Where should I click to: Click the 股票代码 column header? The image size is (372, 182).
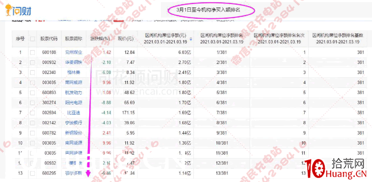(49, 39)
